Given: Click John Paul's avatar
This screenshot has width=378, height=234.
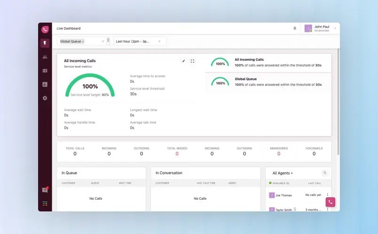Looking at the screenshot, I should click(x=308, y=28).
